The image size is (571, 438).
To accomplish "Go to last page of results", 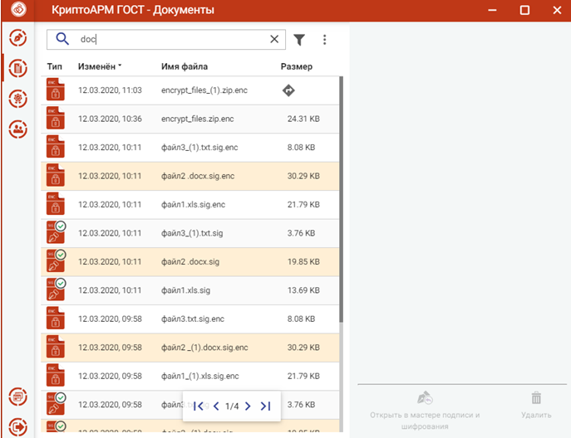I will pyautogui.click(x=265, y=406).
